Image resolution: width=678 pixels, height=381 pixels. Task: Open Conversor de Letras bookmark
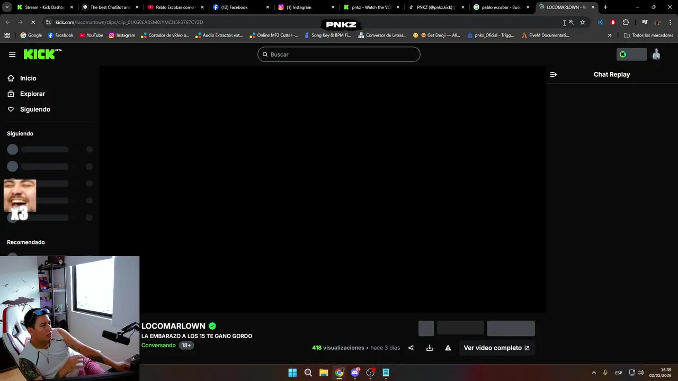point(382,35)
